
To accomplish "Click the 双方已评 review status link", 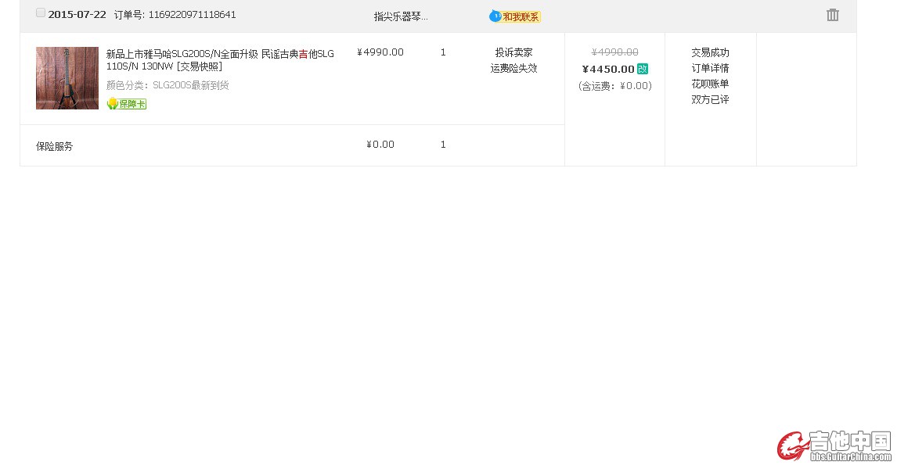I will [710, 99].
